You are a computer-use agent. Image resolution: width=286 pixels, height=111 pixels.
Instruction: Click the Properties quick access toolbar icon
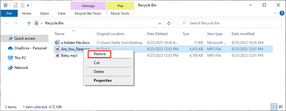(16, 5)
